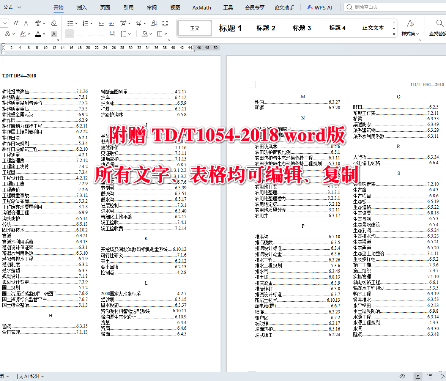The width and height of the screenshot is (446, 381).
Task: Open the paragraph settings dialog launcher
Action: click(x=169, y=40)
